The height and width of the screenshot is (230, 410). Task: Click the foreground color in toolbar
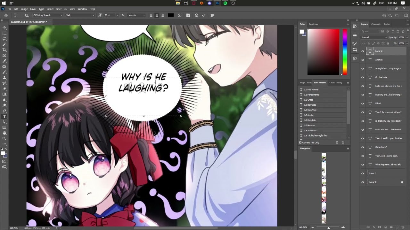3,154
